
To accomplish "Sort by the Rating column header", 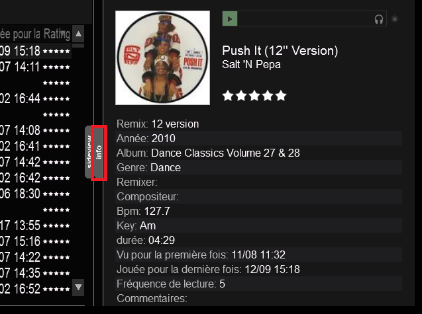I will [56, 34].
